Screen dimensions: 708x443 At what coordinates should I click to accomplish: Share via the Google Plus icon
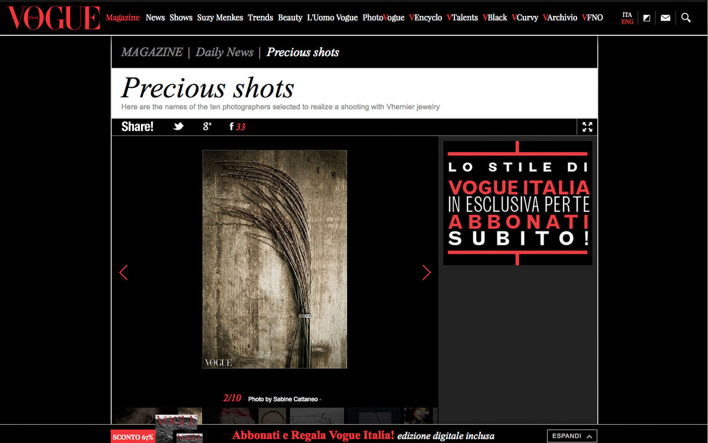tap(207, 126)
